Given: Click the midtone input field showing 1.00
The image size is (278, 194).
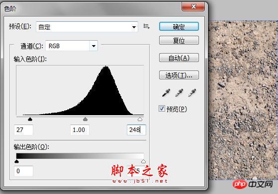Looking at the screenshot, I should pyautogui.click(x=80, y=130).
